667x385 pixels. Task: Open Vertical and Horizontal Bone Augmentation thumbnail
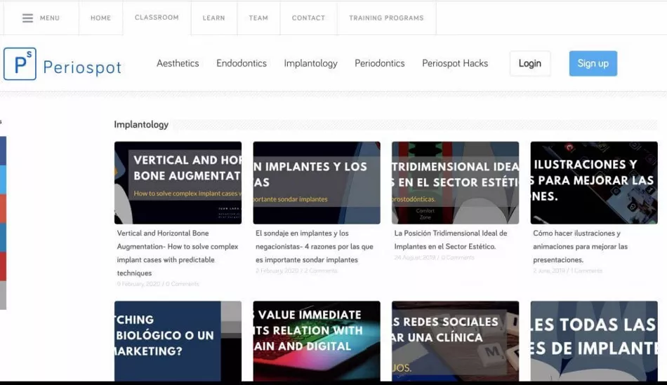click(178, 183)
